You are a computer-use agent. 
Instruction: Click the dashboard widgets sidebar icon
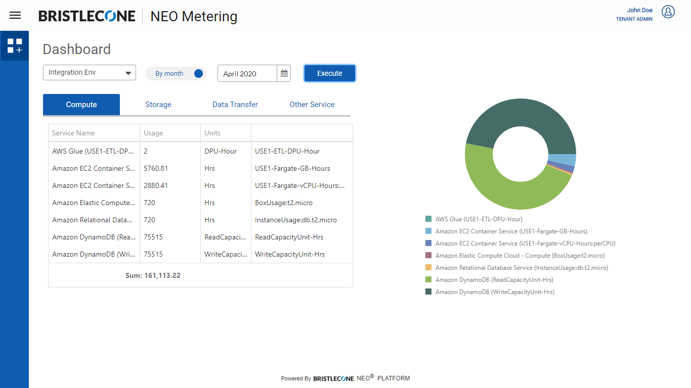point(15,46)
